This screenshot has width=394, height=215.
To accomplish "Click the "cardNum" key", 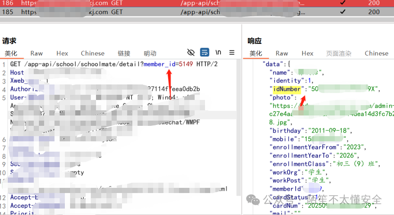I will (x=285, y=206).
